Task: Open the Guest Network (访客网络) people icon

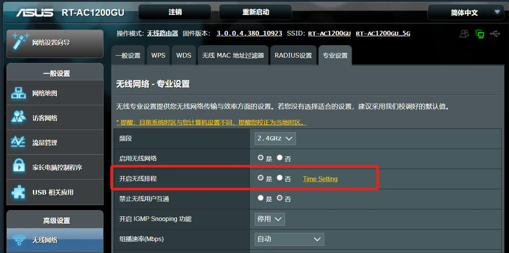Action: point(18,117)
